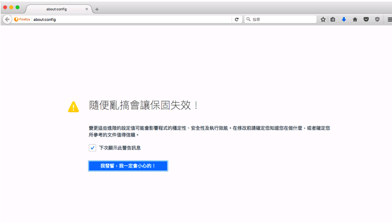Click the magnifier icon in the search box
This screenshot has width=392, height=223.
click(248, 19)
